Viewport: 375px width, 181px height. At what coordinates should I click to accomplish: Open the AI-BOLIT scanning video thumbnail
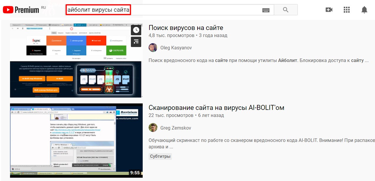coord(76,140)
